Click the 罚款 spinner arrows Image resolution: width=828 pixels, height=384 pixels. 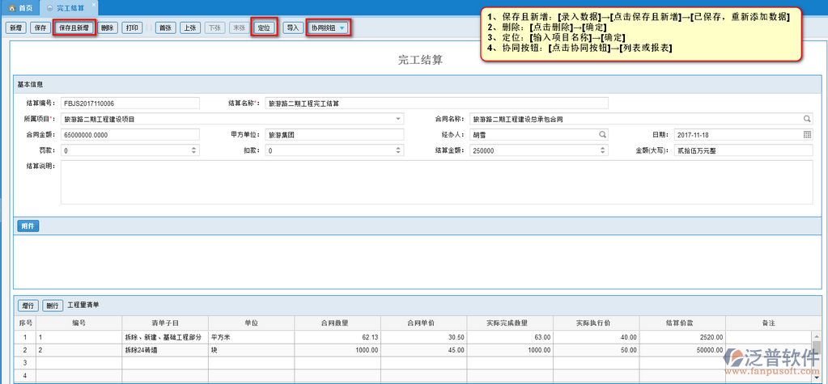point(193,150)
